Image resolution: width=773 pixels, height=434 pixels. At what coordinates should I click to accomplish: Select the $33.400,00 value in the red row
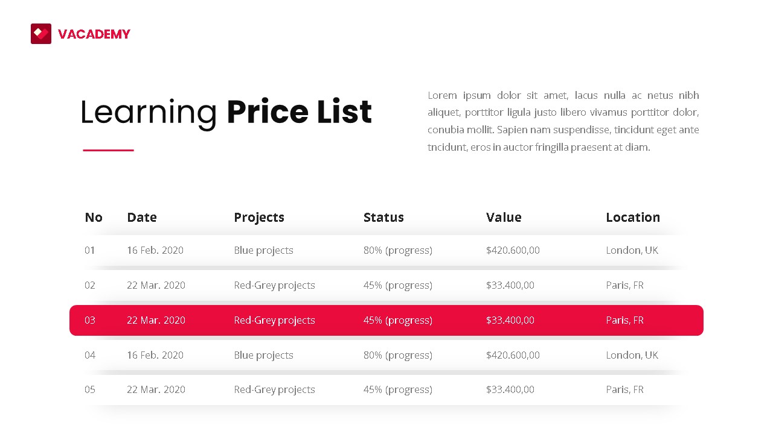coord(510,320)
